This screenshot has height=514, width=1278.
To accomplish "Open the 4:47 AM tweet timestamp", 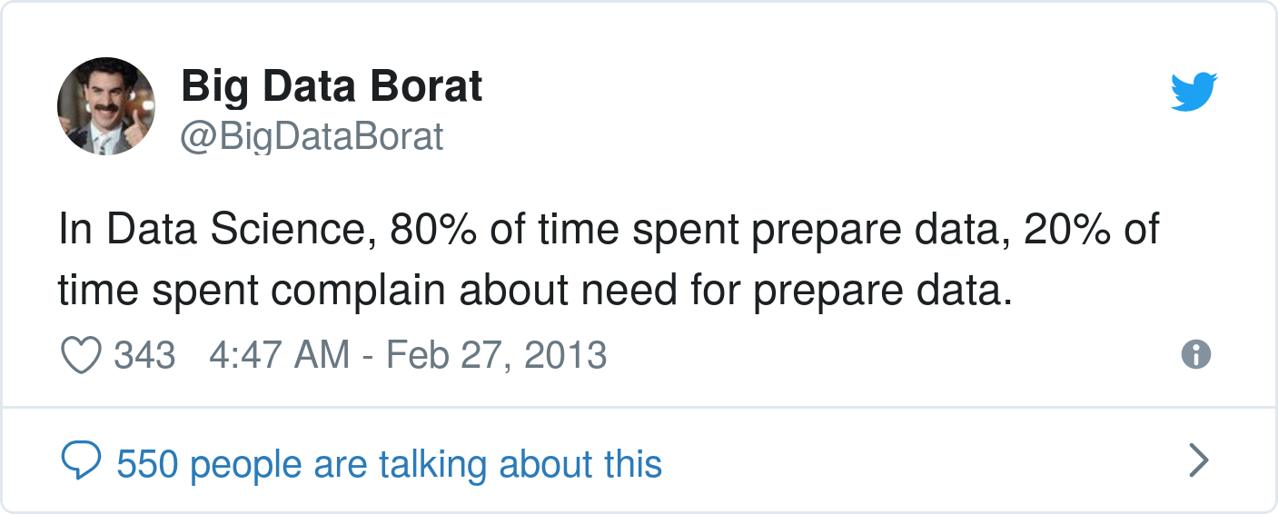I will tap(279, 354).
